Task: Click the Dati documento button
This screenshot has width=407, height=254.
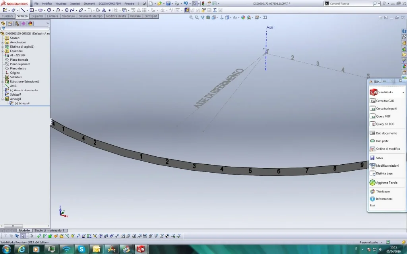Action: coord(387,133)
